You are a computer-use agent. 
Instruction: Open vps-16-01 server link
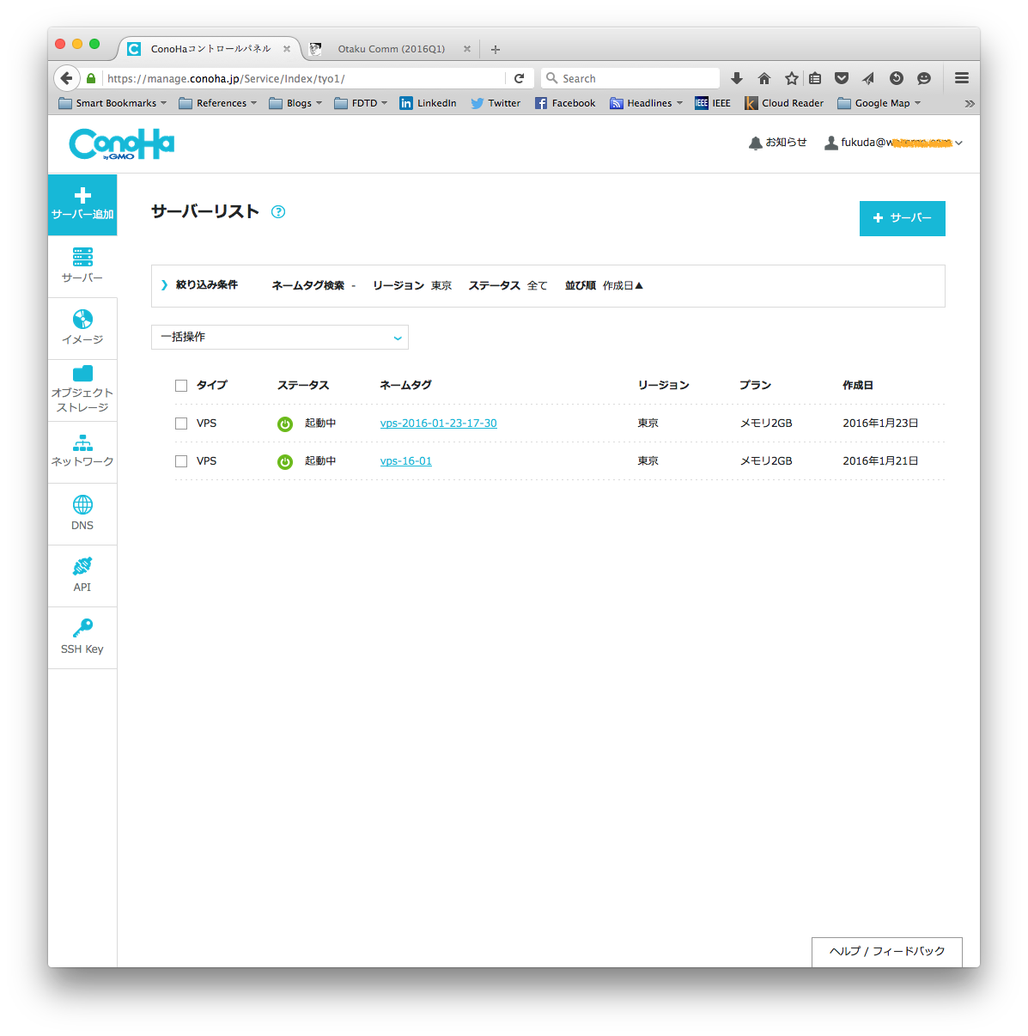tap(406, 461)
